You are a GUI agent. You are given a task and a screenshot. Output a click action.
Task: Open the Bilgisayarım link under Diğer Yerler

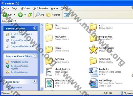(x=16, y=87)
